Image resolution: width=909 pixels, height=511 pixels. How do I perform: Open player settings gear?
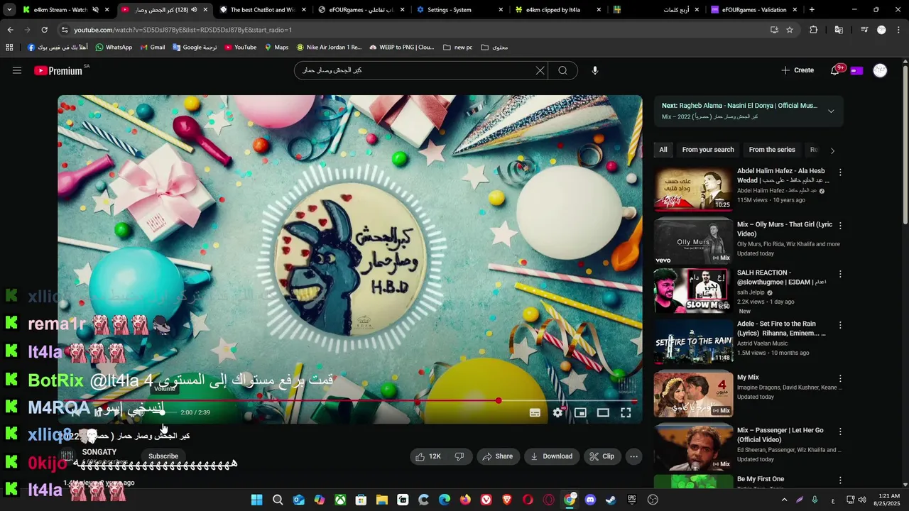pyautogui.click(x=557, y=412)
